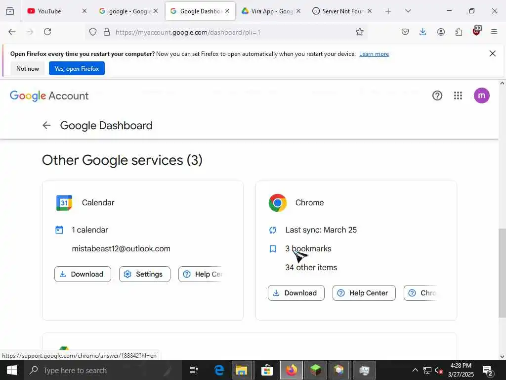Close the Server Not Found tab
Viewport: 506px width, 380px height.
(370, 11)
